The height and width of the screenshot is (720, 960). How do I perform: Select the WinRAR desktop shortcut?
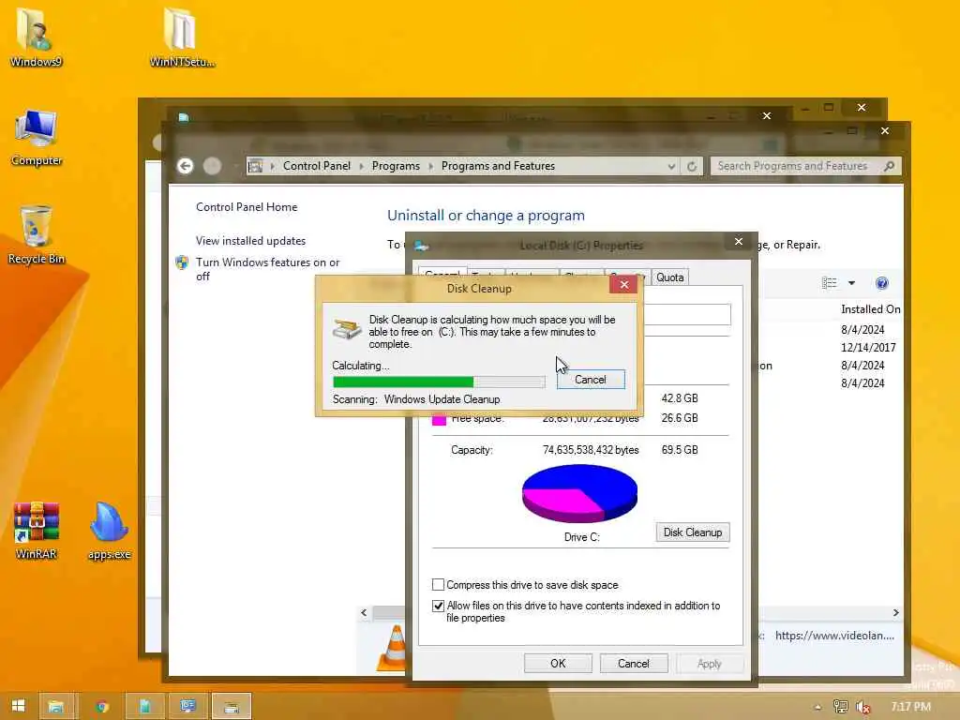point(37,531)
